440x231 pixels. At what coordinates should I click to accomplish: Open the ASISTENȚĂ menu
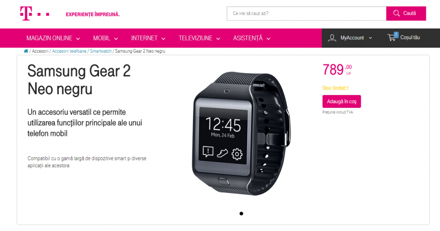click(x=252, y=38)
